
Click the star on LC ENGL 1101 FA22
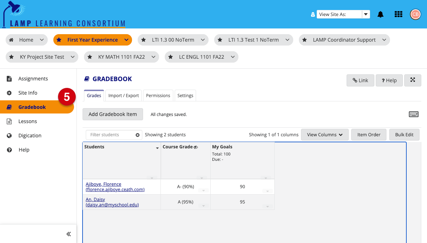tap(170, 57)
